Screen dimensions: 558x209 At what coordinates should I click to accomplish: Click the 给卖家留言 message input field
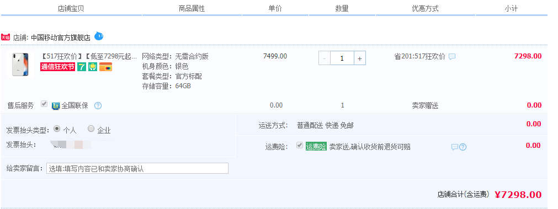(137, 168)
